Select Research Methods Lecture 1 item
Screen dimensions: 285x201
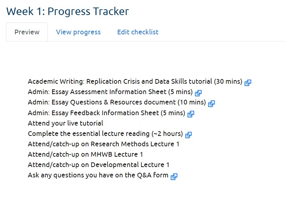tap(103, 144)
